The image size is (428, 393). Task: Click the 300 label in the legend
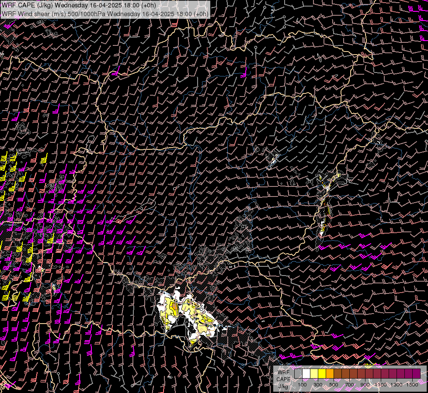coord(318,385)
